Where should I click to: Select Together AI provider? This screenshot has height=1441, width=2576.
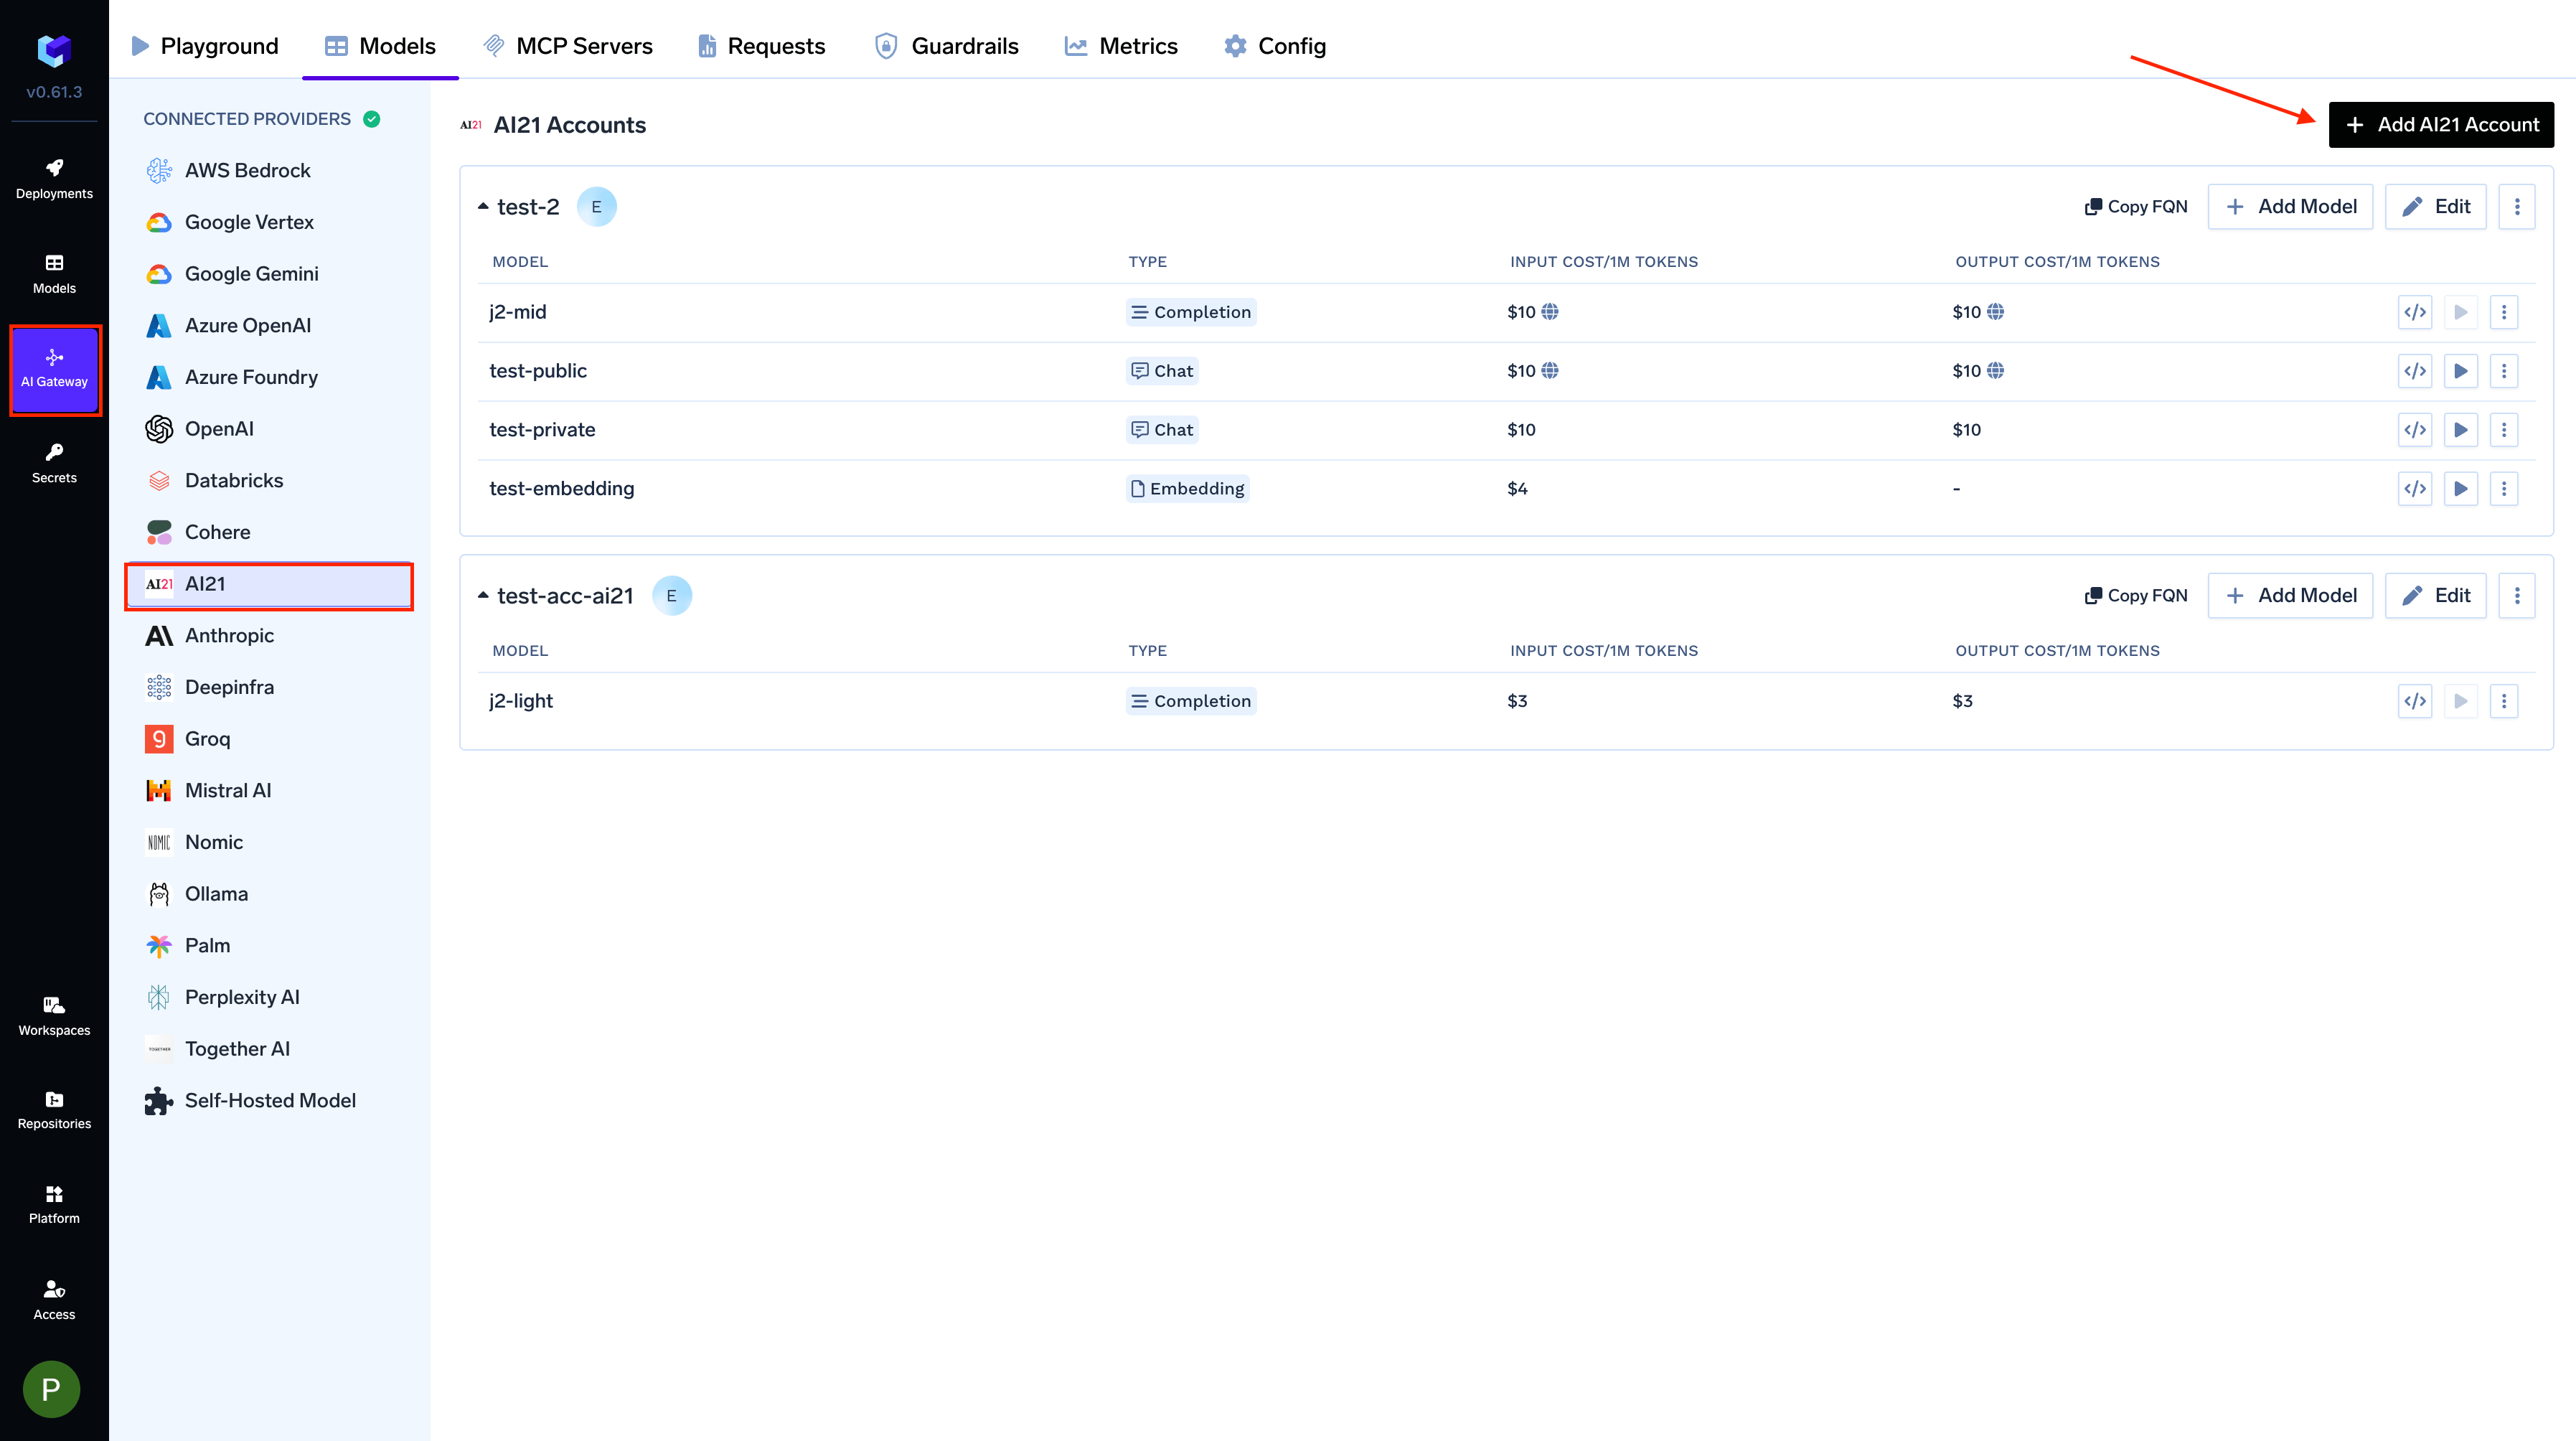point(270,1049)
